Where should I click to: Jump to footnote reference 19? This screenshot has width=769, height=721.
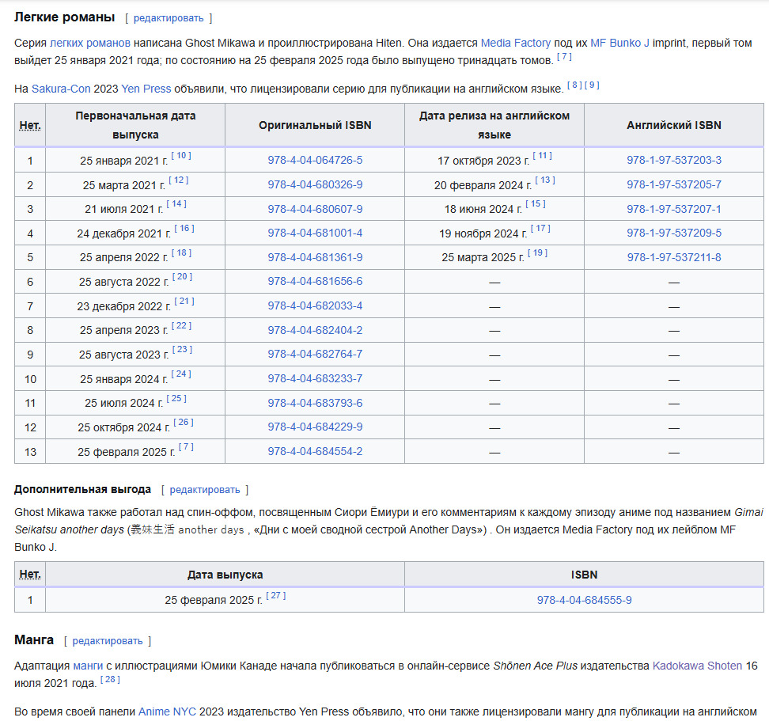(x=537, y=253)
